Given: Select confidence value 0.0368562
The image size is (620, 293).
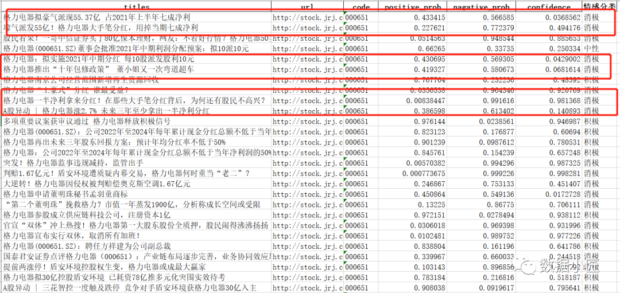Looking at the screenshot, I should pyautogui.click(x=563, y=18).
